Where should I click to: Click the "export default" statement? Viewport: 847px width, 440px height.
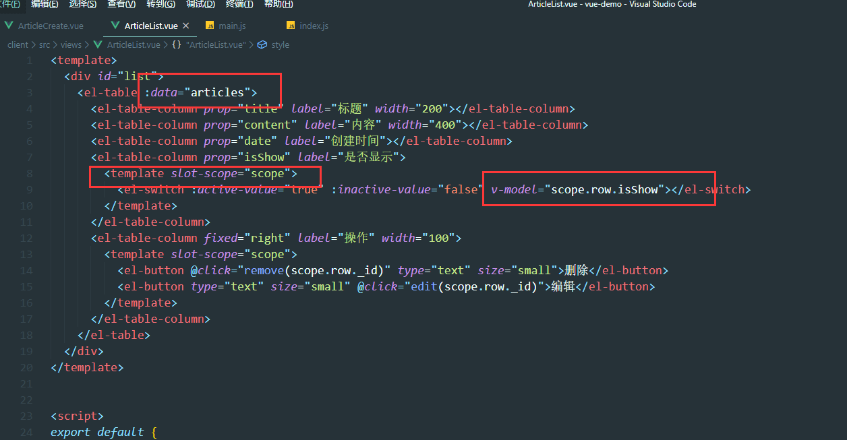(x=97, y=432)
